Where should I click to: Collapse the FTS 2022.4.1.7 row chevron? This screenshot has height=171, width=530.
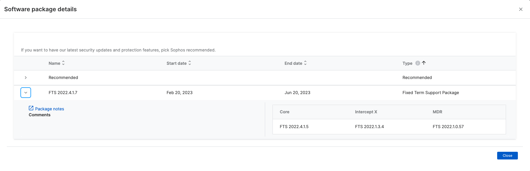[x=26, y=93]
